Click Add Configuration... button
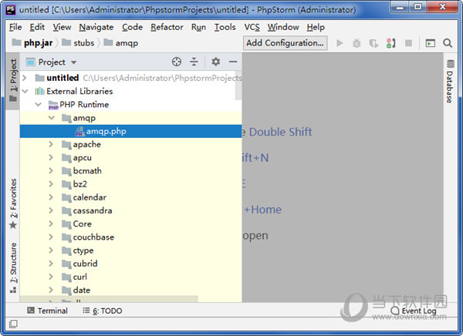The image size is (463, 336). coord(285,43)
